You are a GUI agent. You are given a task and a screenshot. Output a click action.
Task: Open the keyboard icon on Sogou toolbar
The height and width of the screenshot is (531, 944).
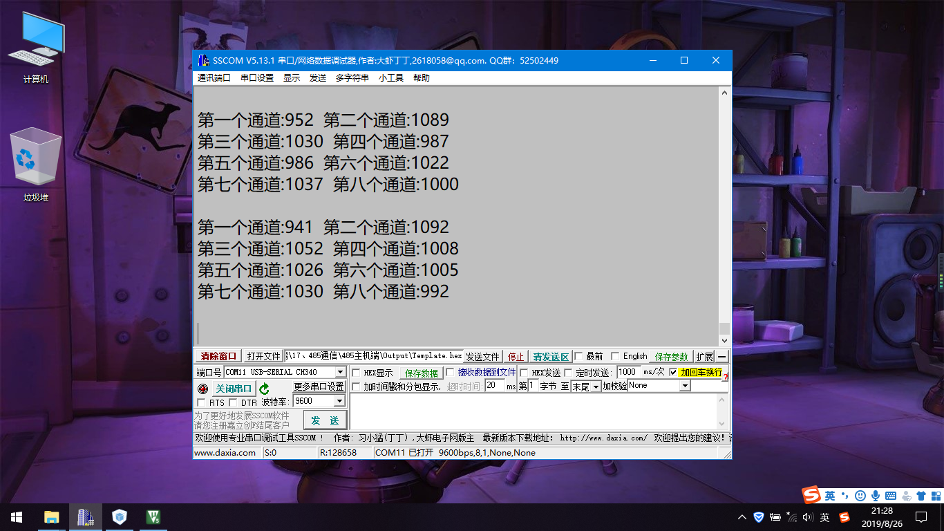(891, 495)
